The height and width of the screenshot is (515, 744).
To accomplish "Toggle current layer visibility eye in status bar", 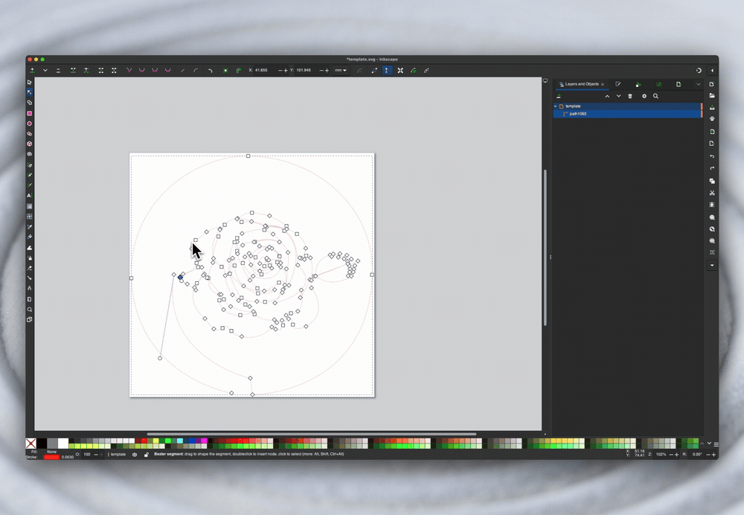I will tap(135, 455).
